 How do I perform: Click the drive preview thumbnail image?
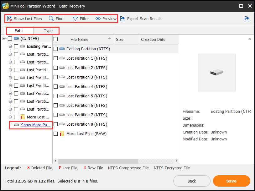(x=216, y=73)
